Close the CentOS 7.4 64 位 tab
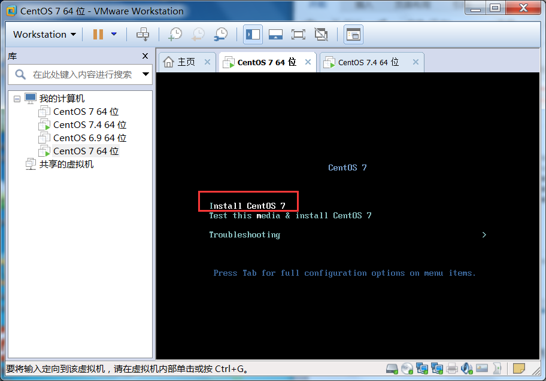This screenshot has width=546, height=381. [x=415, y=62]
